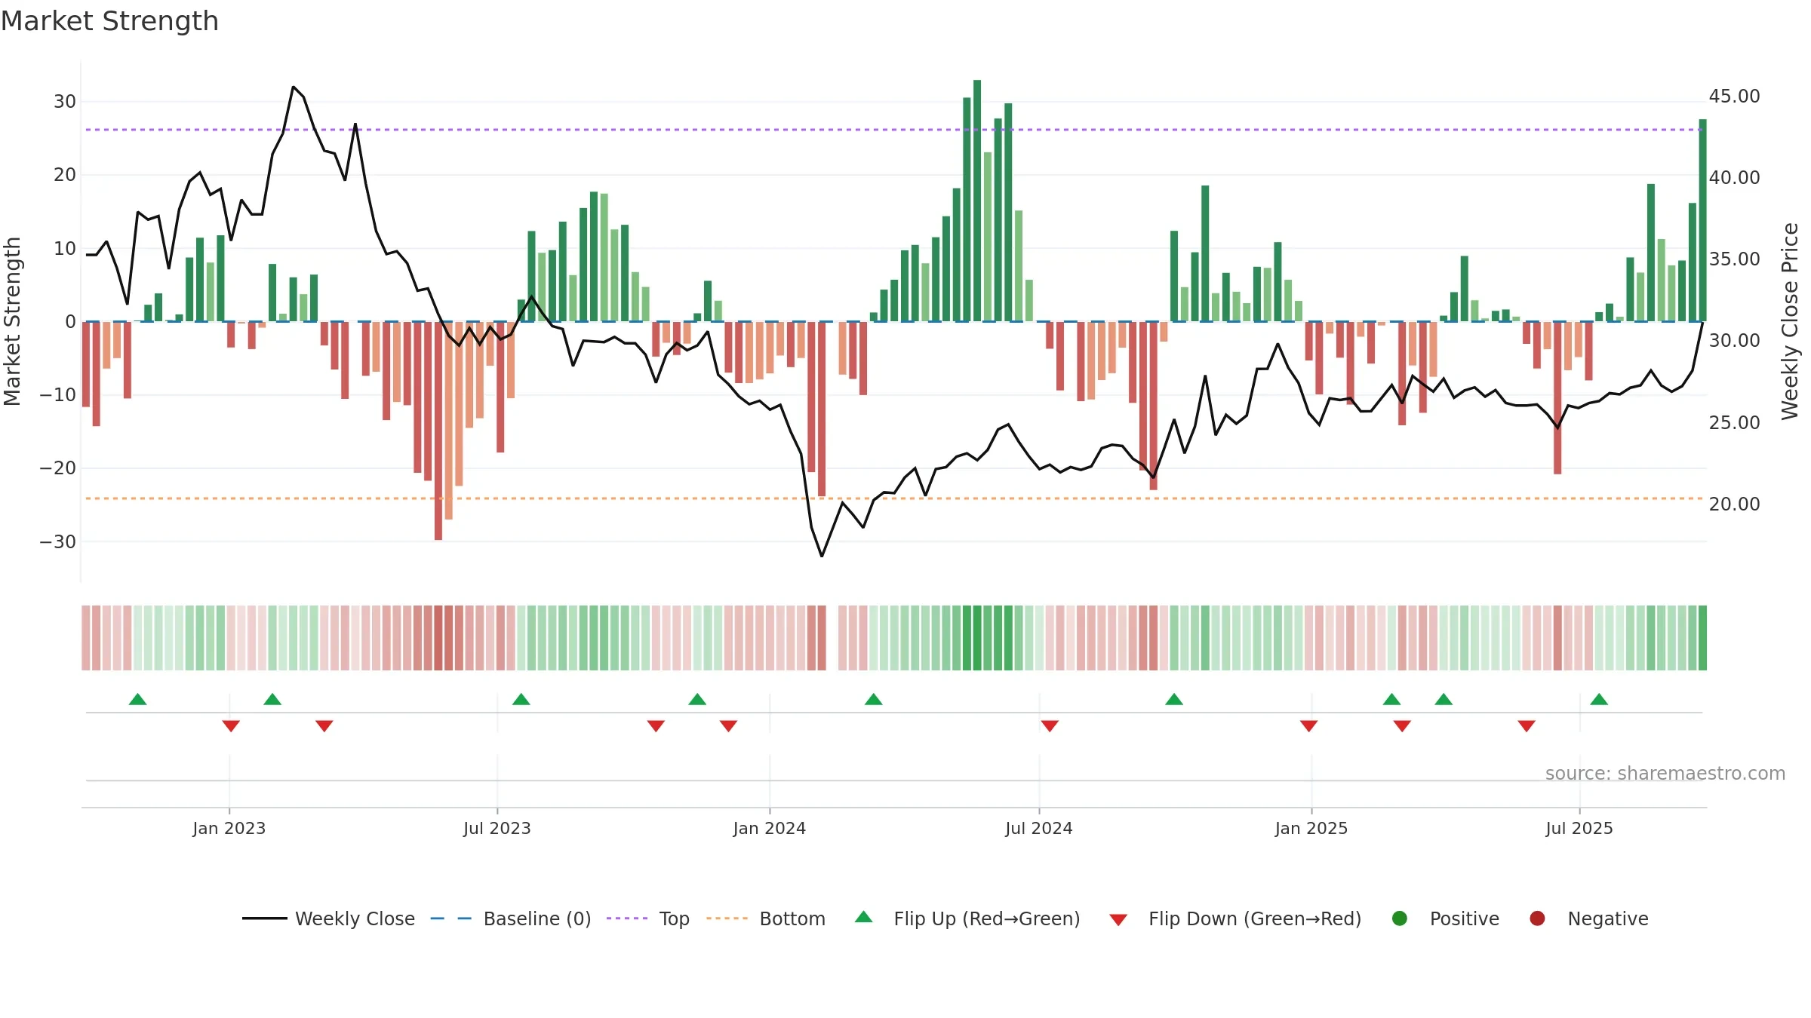
Task: Click the source: sharemaestro.com text
Action: pos(1665,774)
